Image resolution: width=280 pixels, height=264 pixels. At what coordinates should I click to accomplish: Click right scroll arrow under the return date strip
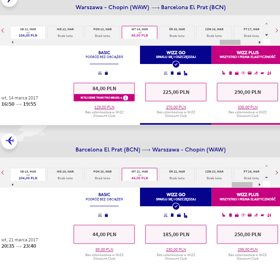tap(260, 184)
